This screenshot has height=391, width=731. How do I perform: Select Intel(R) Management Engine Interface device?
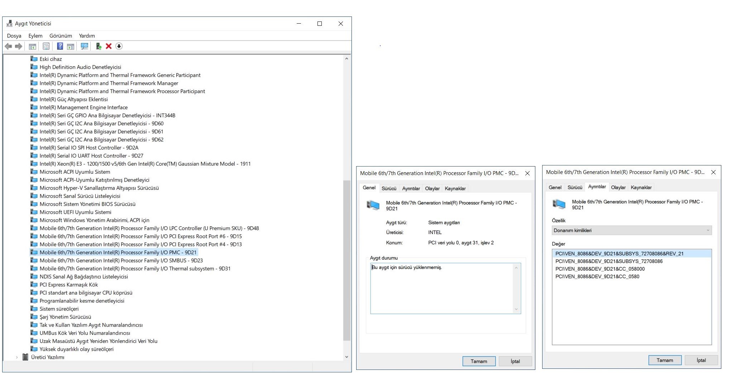83,107
